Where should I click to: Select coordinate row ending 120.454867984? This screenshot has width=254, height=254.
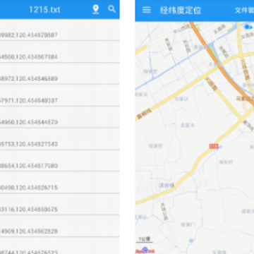pyautogui.click(x=60, y=52)
